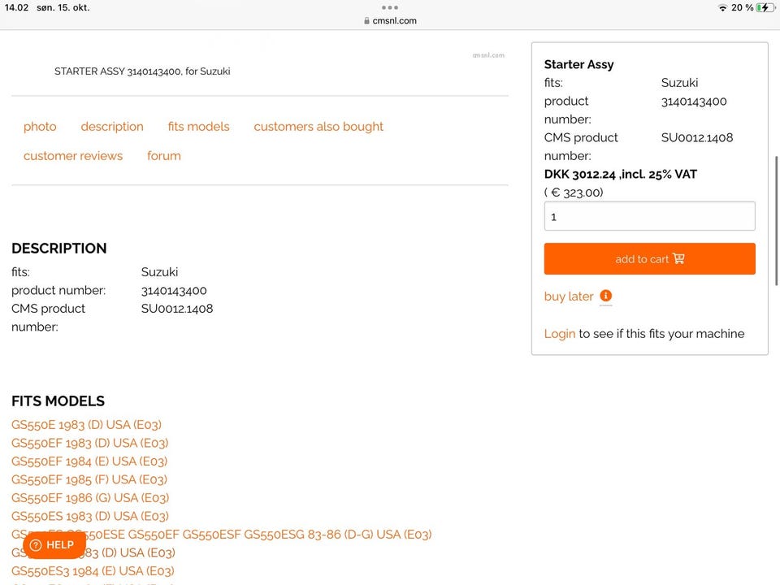Tap the cmsnl.com address bar
This screenshot has width=780, height=585.
click(390, 21)
